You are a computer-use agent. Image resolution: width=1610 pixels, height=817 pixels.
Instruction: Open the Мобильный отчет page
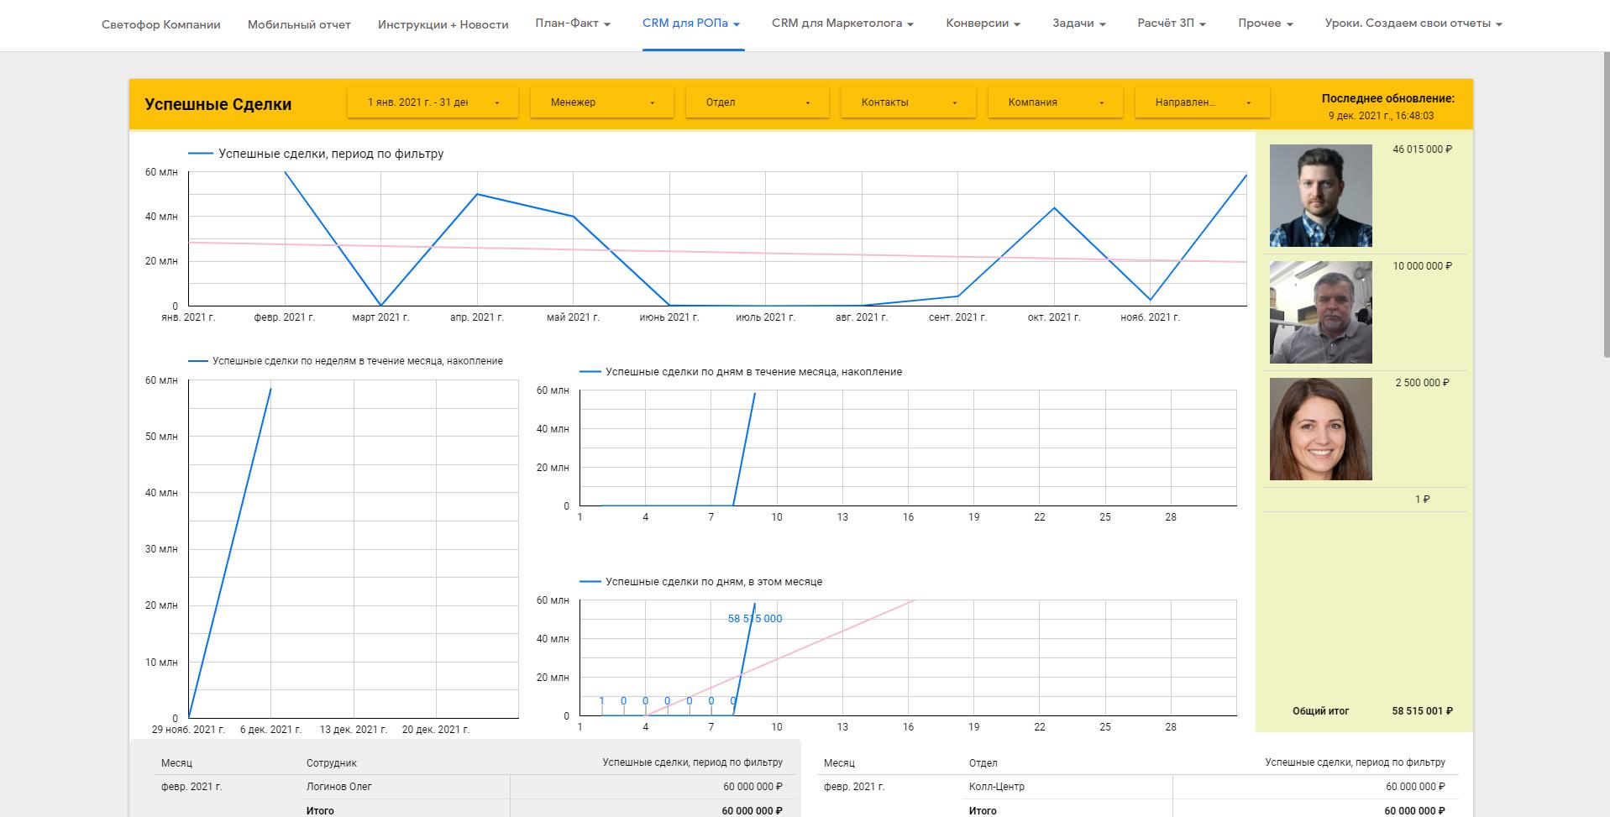pos(299,24)
